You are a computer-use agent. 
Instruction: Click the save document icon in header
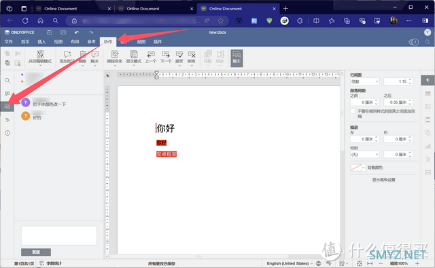(x=50, y=33)
